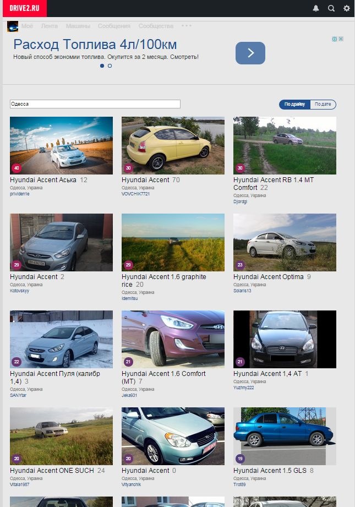355x507 pixels.
Task: Open user prividen1e profile link
Action: [x=20, y=194]
